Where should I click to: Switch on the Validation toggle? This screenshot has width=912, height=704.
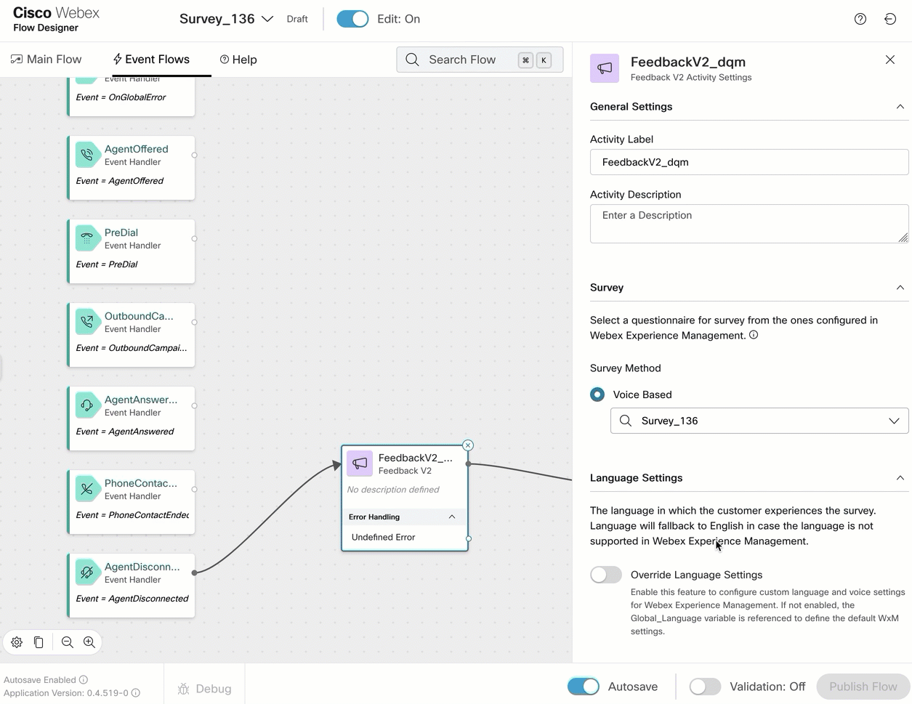click(x=704, y=687)
